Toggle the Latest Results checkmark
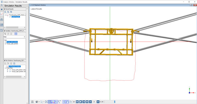The height and width of the screenshot is (104, 197). [10, 17]
